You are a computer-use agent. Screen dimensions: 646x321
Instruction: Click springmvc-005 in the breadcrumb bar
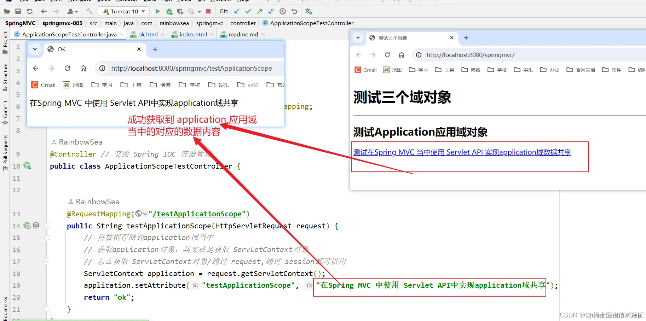62,23
